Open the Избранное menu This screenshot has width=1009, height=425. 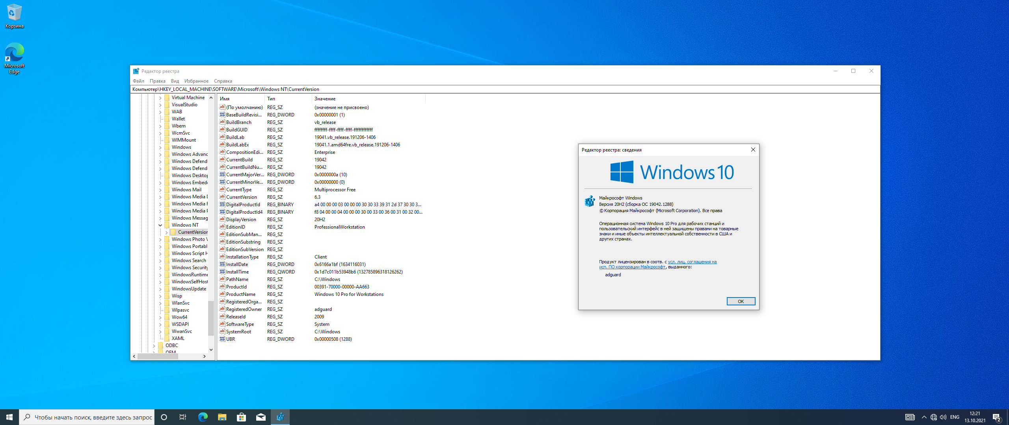[196, 81]
